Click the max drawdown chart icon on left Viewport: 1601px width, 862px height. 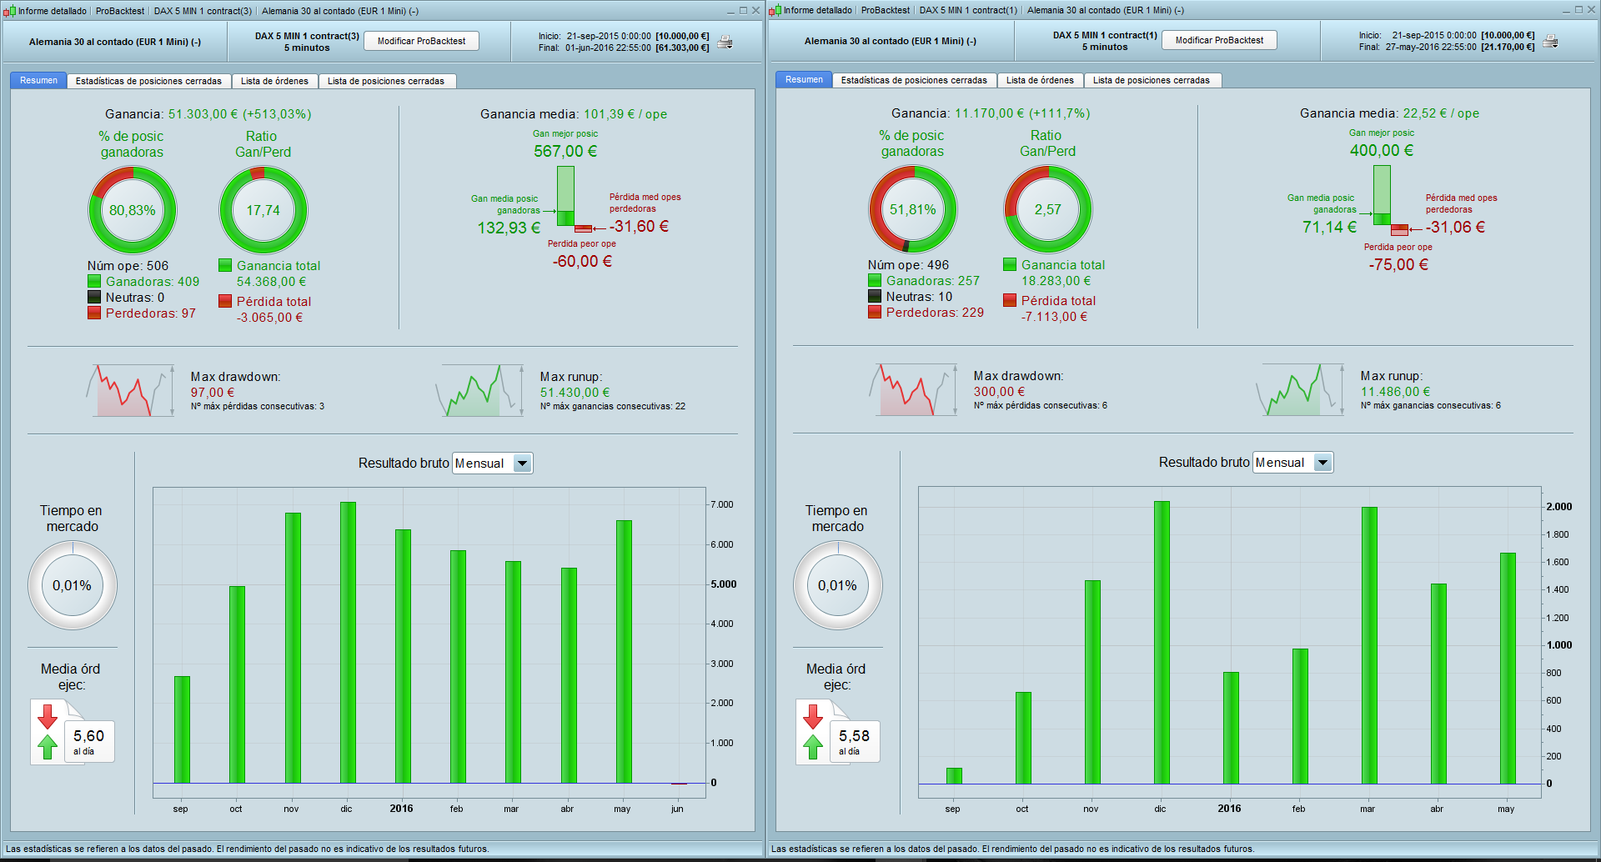(x=130, y=390)
